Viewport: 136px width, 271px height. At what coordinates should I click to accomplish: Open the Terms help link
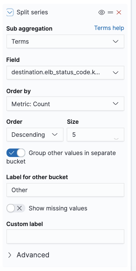tap(109, 28)
